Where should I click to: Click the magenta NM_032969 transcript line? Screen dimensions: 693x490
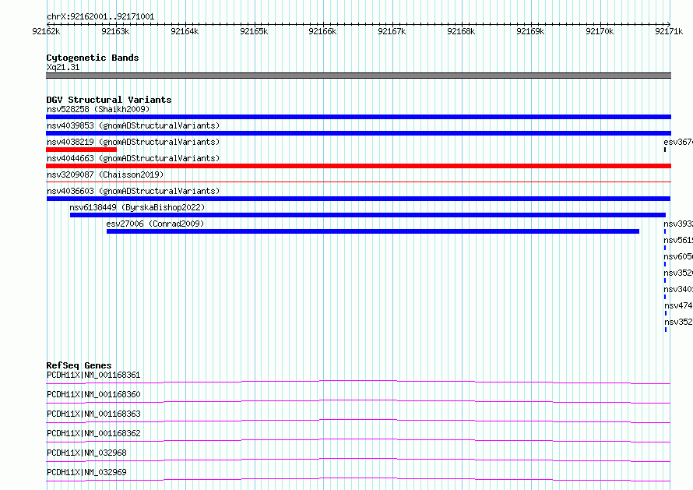tap(358, 479)
